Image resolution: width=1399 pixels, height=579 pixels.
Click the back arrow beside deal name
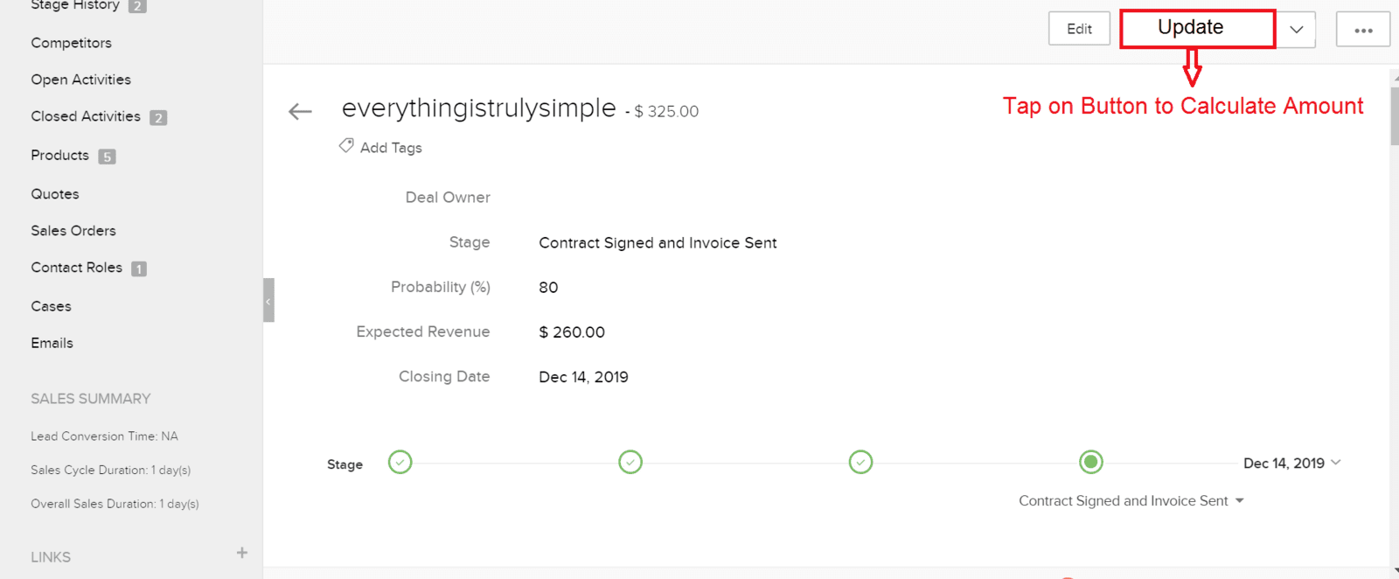(300, 111)
